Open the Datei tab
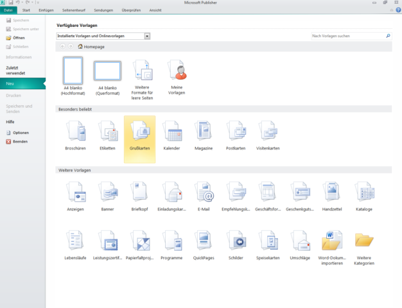 [8, 10]
